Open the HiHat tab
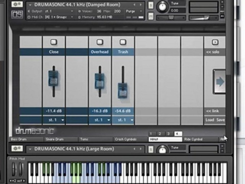This screenshot has height=184, width=245. (165, 139)
